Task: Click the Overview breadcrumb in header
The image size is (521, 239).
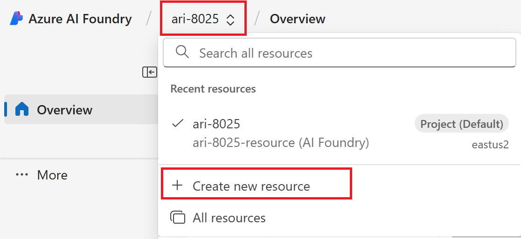Action: (298, 19)
